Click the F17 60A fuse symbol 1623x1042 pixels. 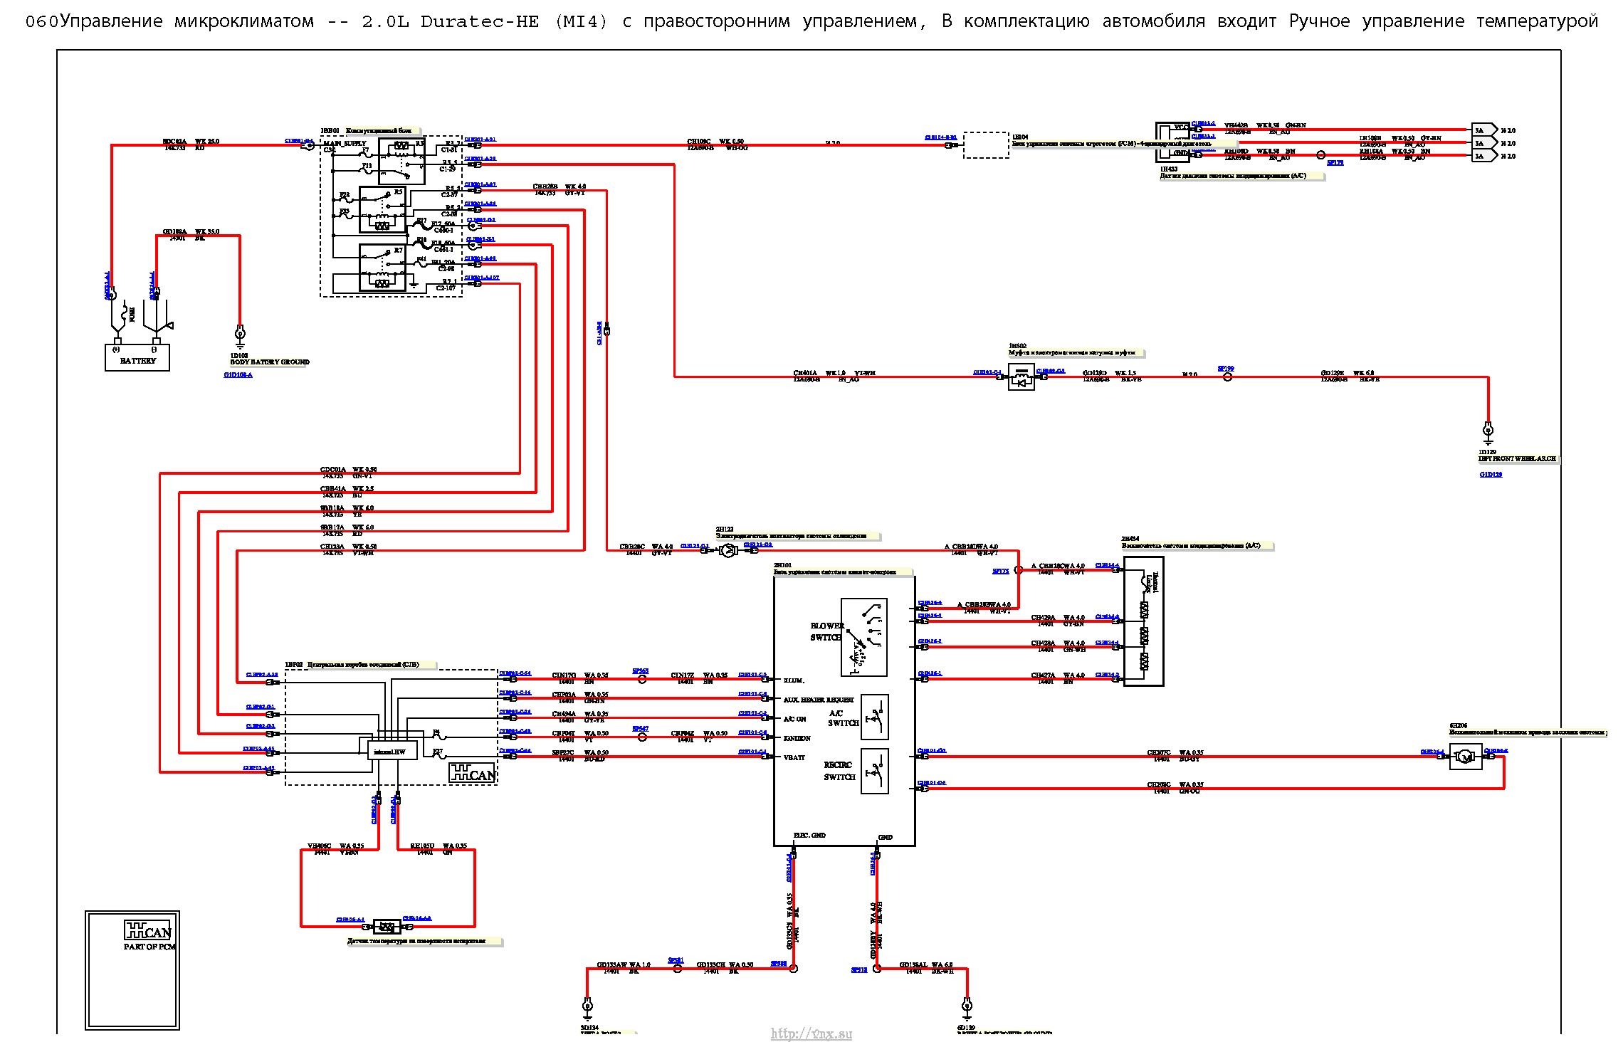point(421,226)
